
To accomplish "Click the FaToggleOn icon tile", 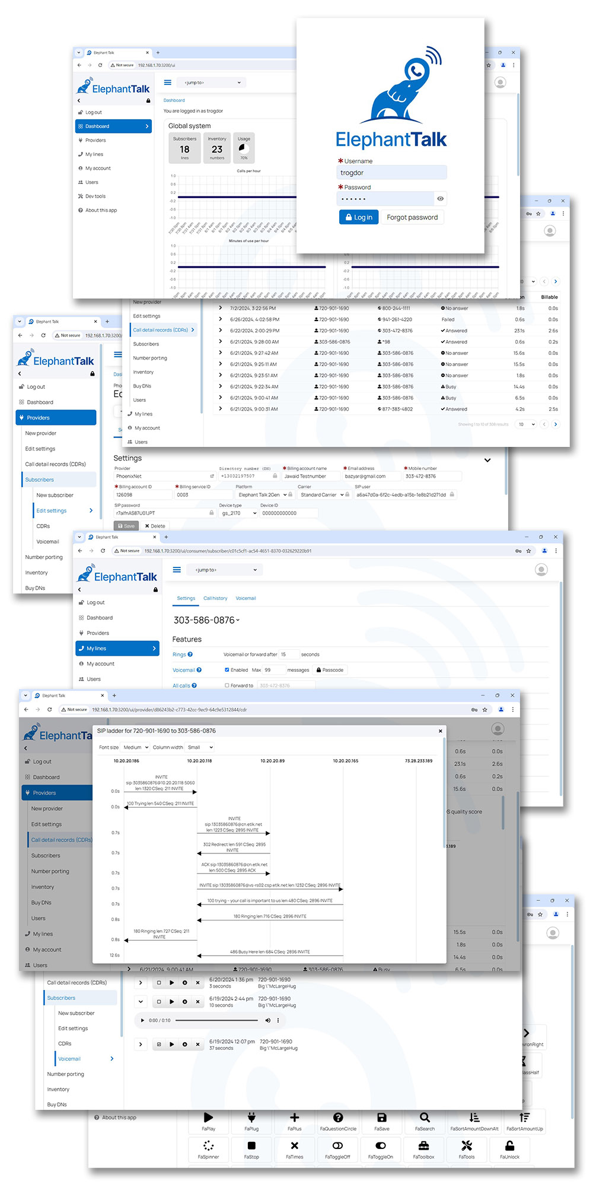I will pos(381,1150).
